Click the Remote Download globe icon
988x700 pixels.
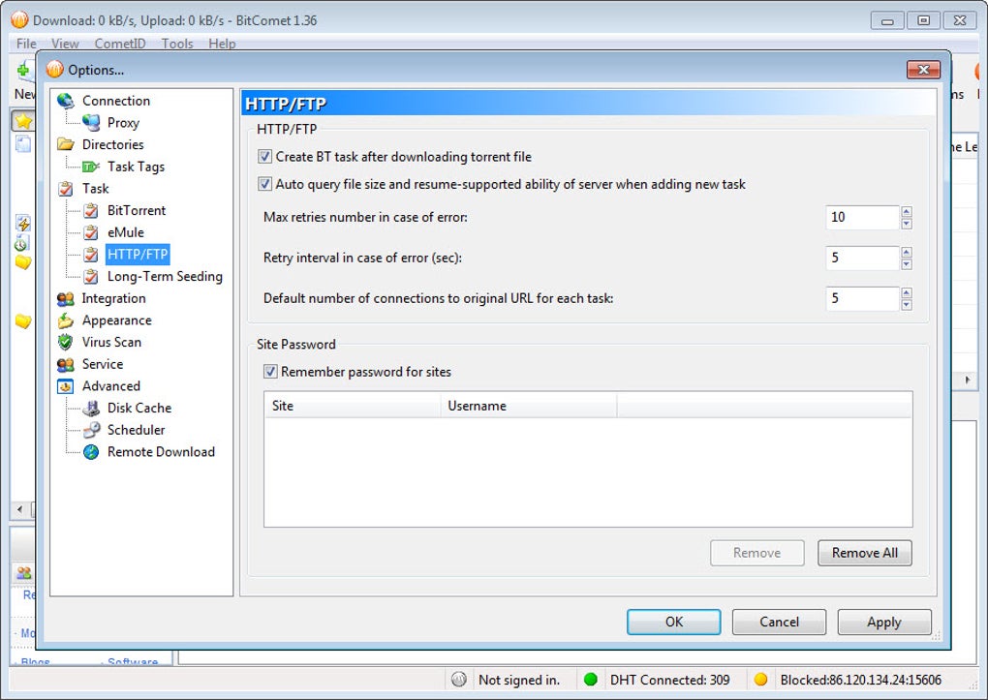(x=91, y=452)
